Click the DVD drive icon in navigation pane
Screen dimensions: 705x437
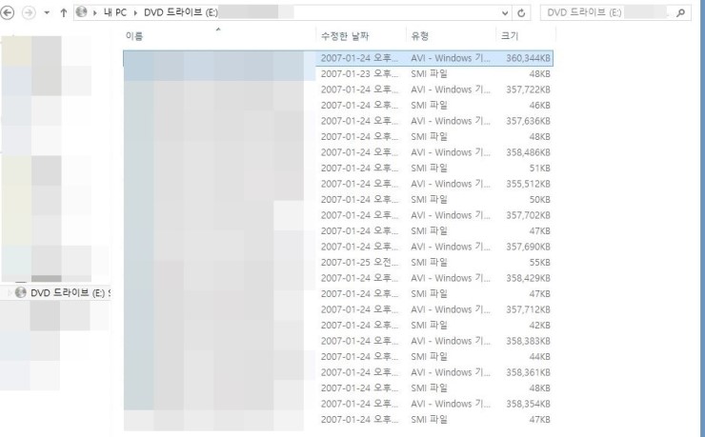22,292
